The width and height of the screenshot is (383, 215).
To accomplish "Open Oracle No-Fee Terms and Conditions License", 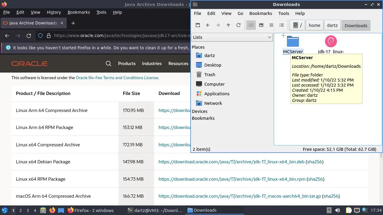I will click(117, 78).
